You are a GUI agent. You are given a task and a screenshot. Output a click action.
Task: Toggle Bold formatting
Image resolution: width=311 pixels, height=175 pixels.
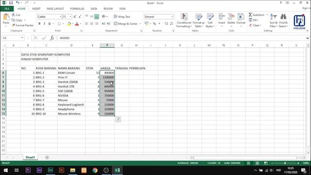coord(39,24)
